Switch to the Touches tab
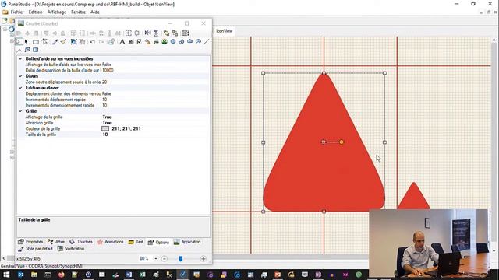Image resolution: width=499 pixels, height=280 pixels. pos(81,242)
